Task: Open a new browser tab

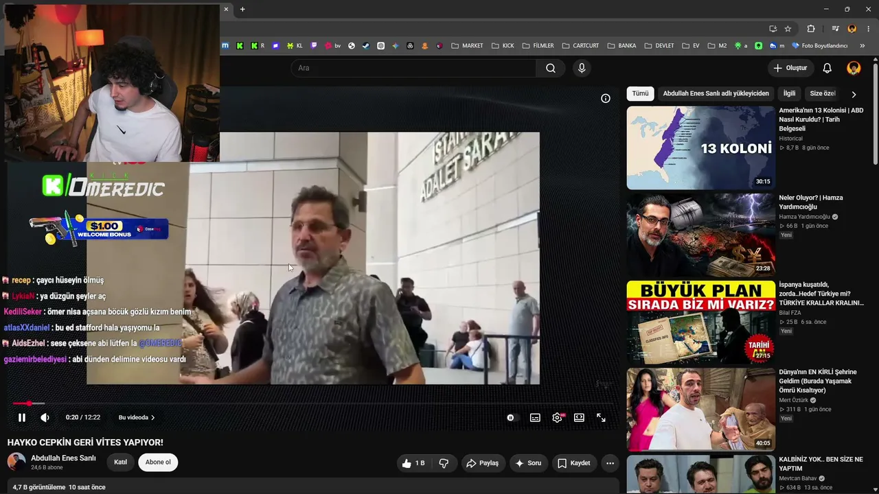Action: pos(242,9)
